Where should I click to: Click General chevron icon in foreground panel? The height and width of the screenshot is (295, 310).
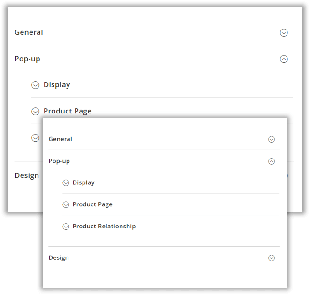272,139
